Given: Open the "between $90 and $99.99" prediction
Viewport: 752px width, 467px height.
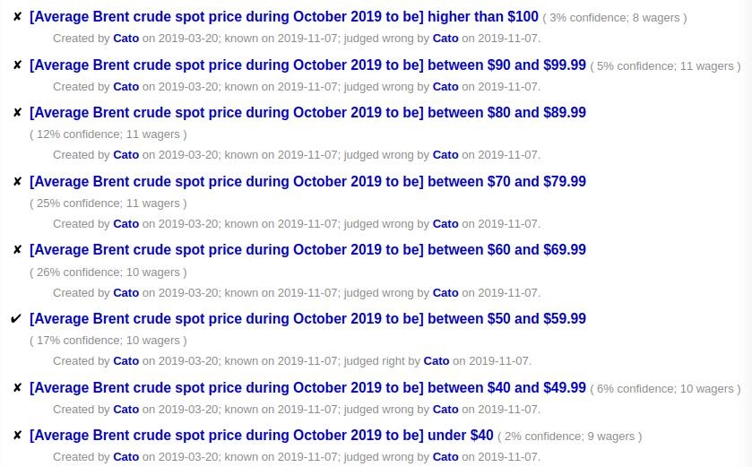Looking at the screenshot, I should pos(307,65).
